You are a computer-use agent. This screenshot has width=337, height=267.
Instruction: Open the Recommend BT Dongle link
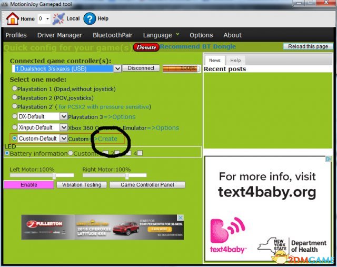click(198, 46)
